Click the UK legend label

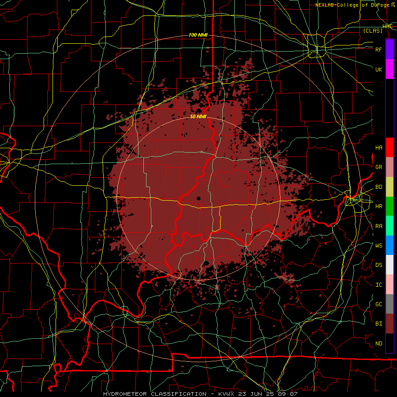(378, 69)
